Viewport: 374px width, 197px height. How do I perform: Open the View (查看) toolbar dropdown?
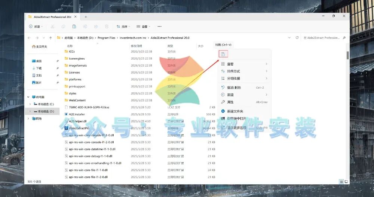(x=143, y=26)
